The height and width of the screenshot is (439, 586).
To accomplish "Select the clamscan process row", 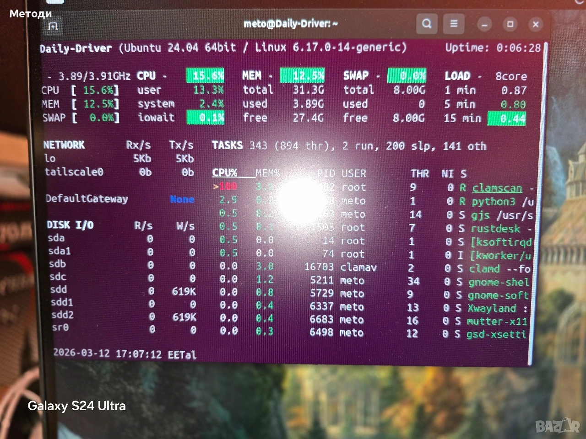I will tap(497, 188).
